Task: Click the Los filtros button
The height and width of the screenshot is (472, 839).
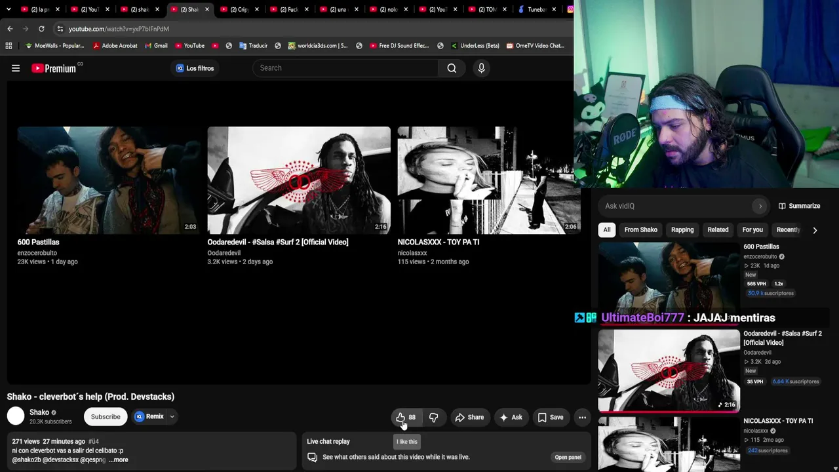Action: pyautogui.click(x=195, y=68)
